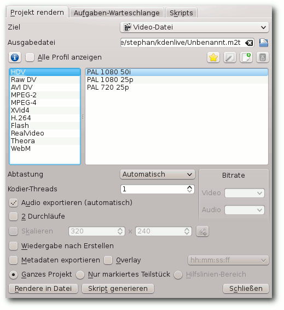Select PAL 1080 25p profile
284x310 pixels.
coord(177,80)
